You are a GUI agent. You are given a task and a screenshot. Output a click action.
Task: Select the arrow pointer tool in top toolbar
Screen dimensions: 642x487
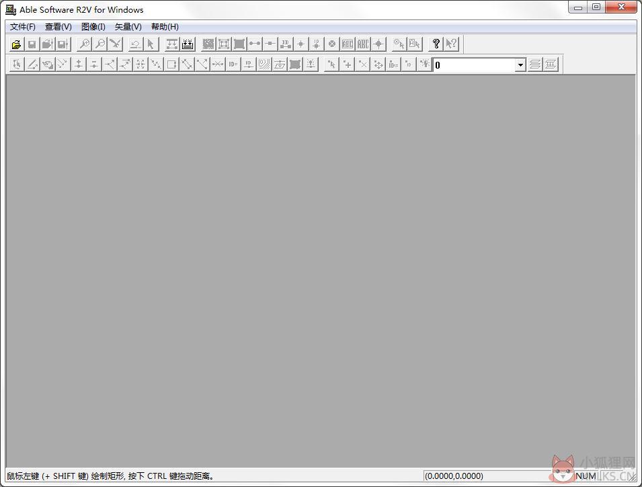[x=151, y=44]
